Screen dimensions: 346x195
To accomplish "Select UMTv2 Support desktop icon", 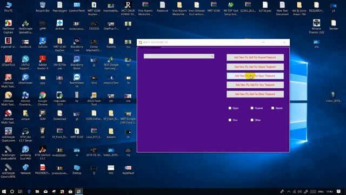I will (25, 63).
